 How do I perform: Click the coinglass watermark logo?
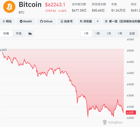113,122
